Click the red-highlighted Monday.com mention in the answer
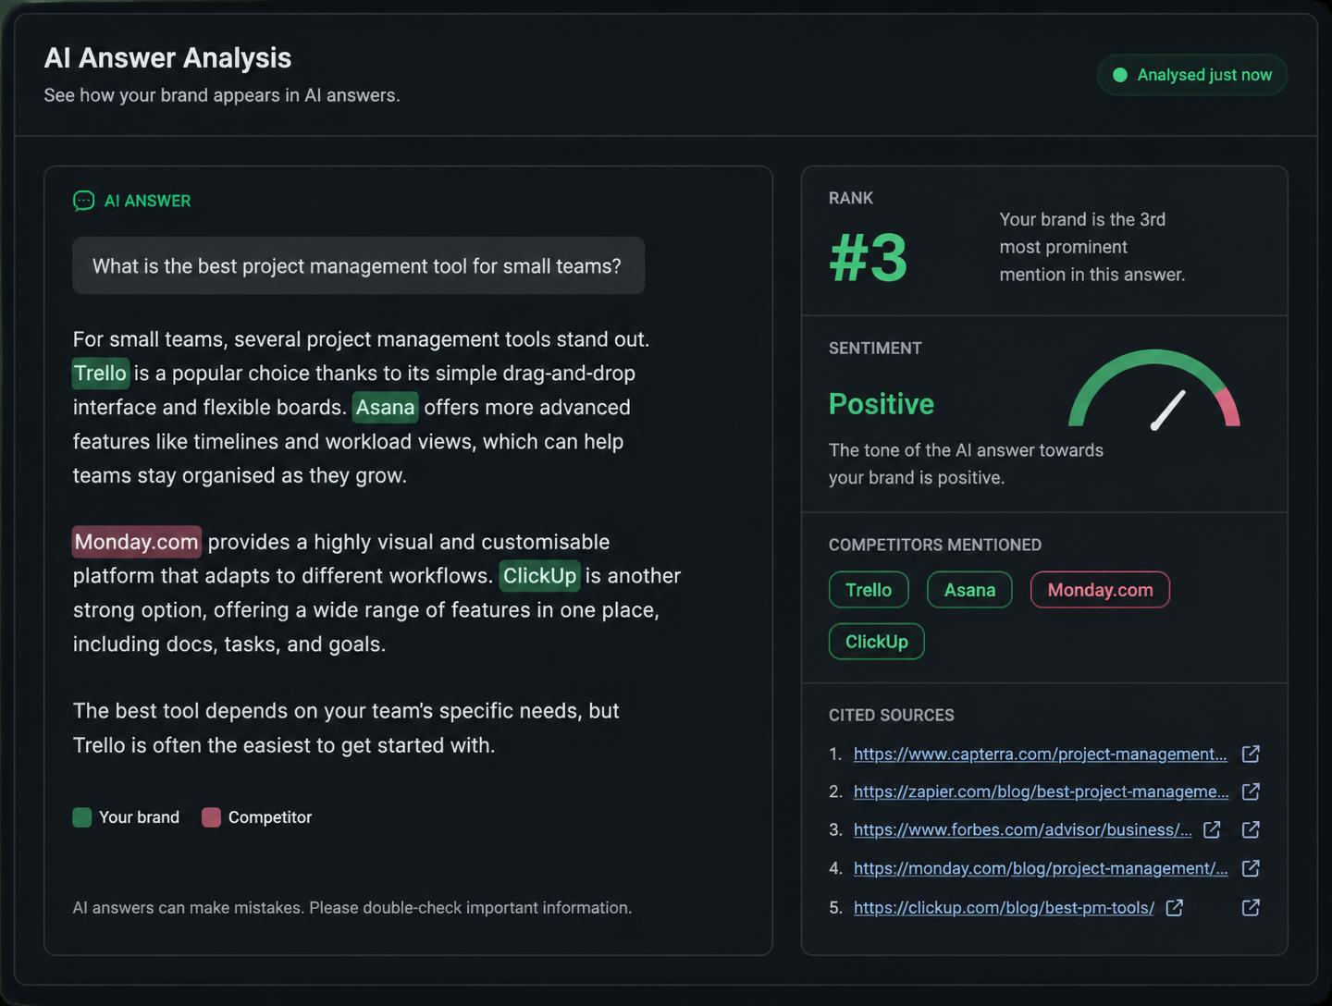This screenshot has height=1006, width=1332. point(137,542)
